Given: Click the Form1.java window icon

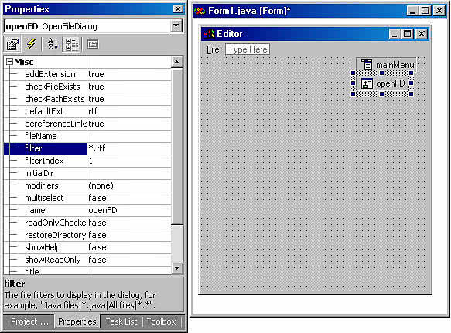Looking at the screenshot, I should coord(200,12).
